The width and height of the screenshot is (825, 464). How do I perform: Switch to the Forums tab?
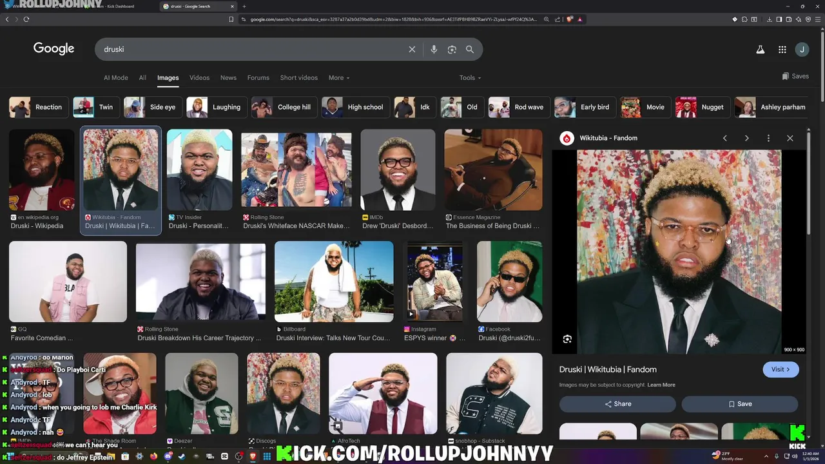[x=258, y=78]
